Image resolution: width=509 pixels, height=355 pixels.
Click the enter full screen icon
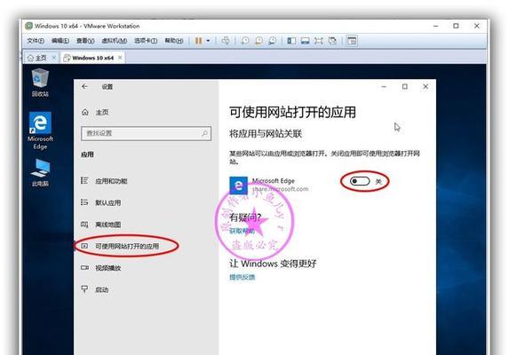click(x=318, y=41)
